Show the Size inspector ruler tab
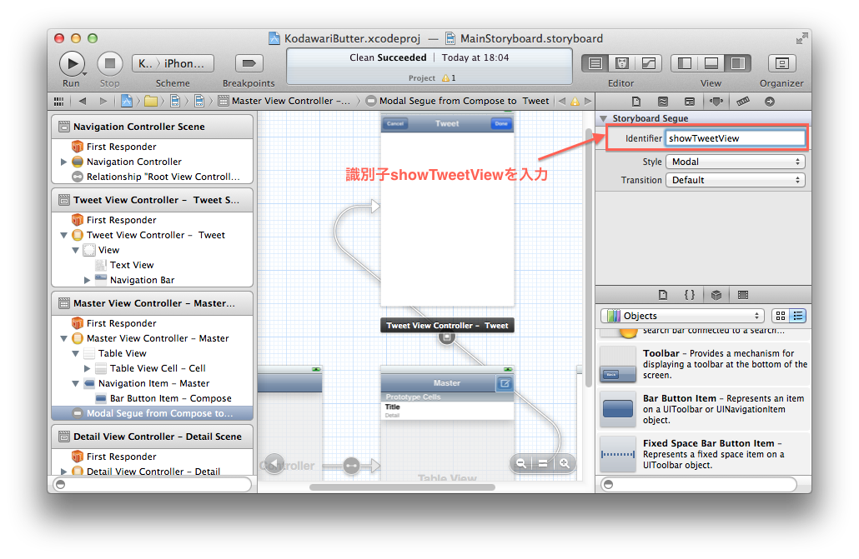Screen dimensions: 859x559 pyautogui.click(x=743, y=102)
